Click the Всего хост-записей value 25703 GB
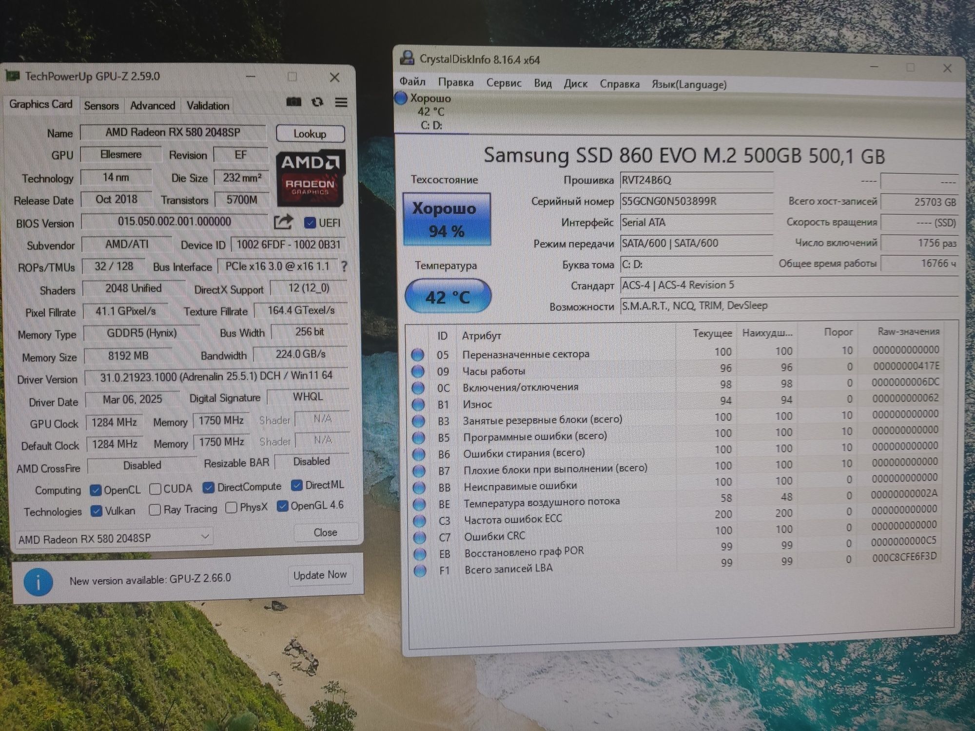 tap(919, 202)
